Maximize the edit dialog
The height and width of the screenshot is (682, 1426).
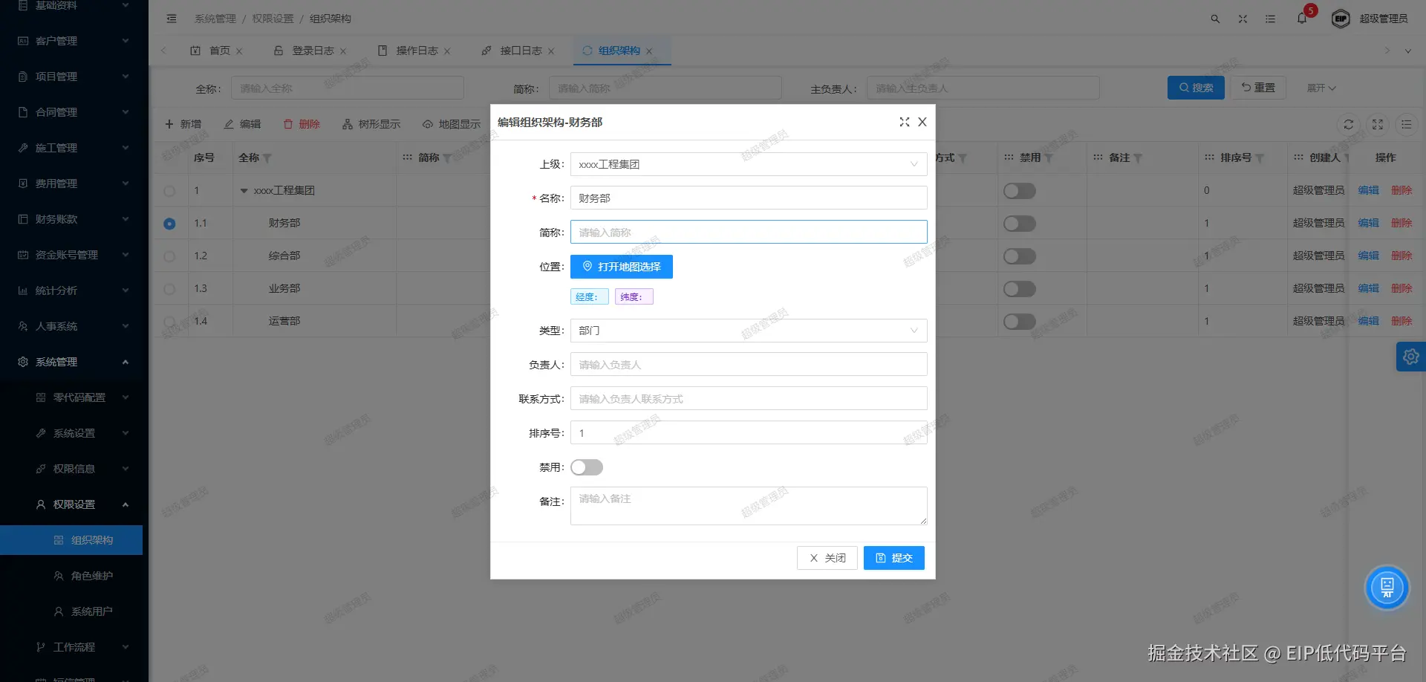tap(904, 122)
